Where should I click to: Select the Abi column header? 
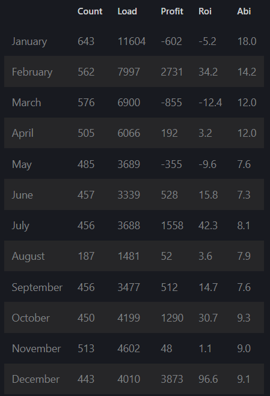[244, 11]
